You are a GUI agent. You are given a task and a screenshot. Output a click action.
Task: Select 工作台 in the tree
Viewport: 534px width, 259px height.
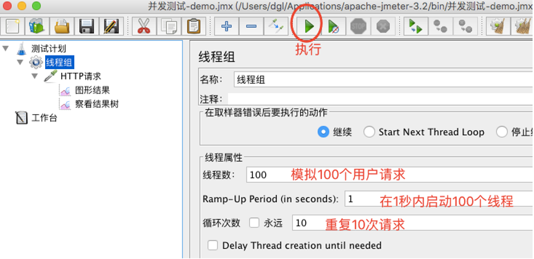(x=44, y=118)
